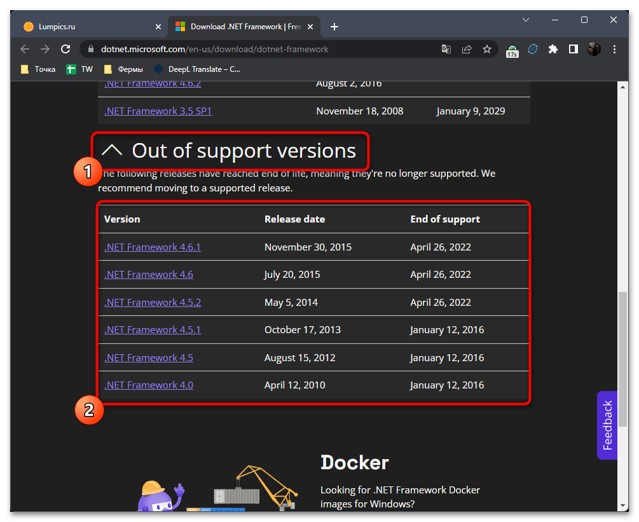Toggle the browser side panel

click(574, 50)
